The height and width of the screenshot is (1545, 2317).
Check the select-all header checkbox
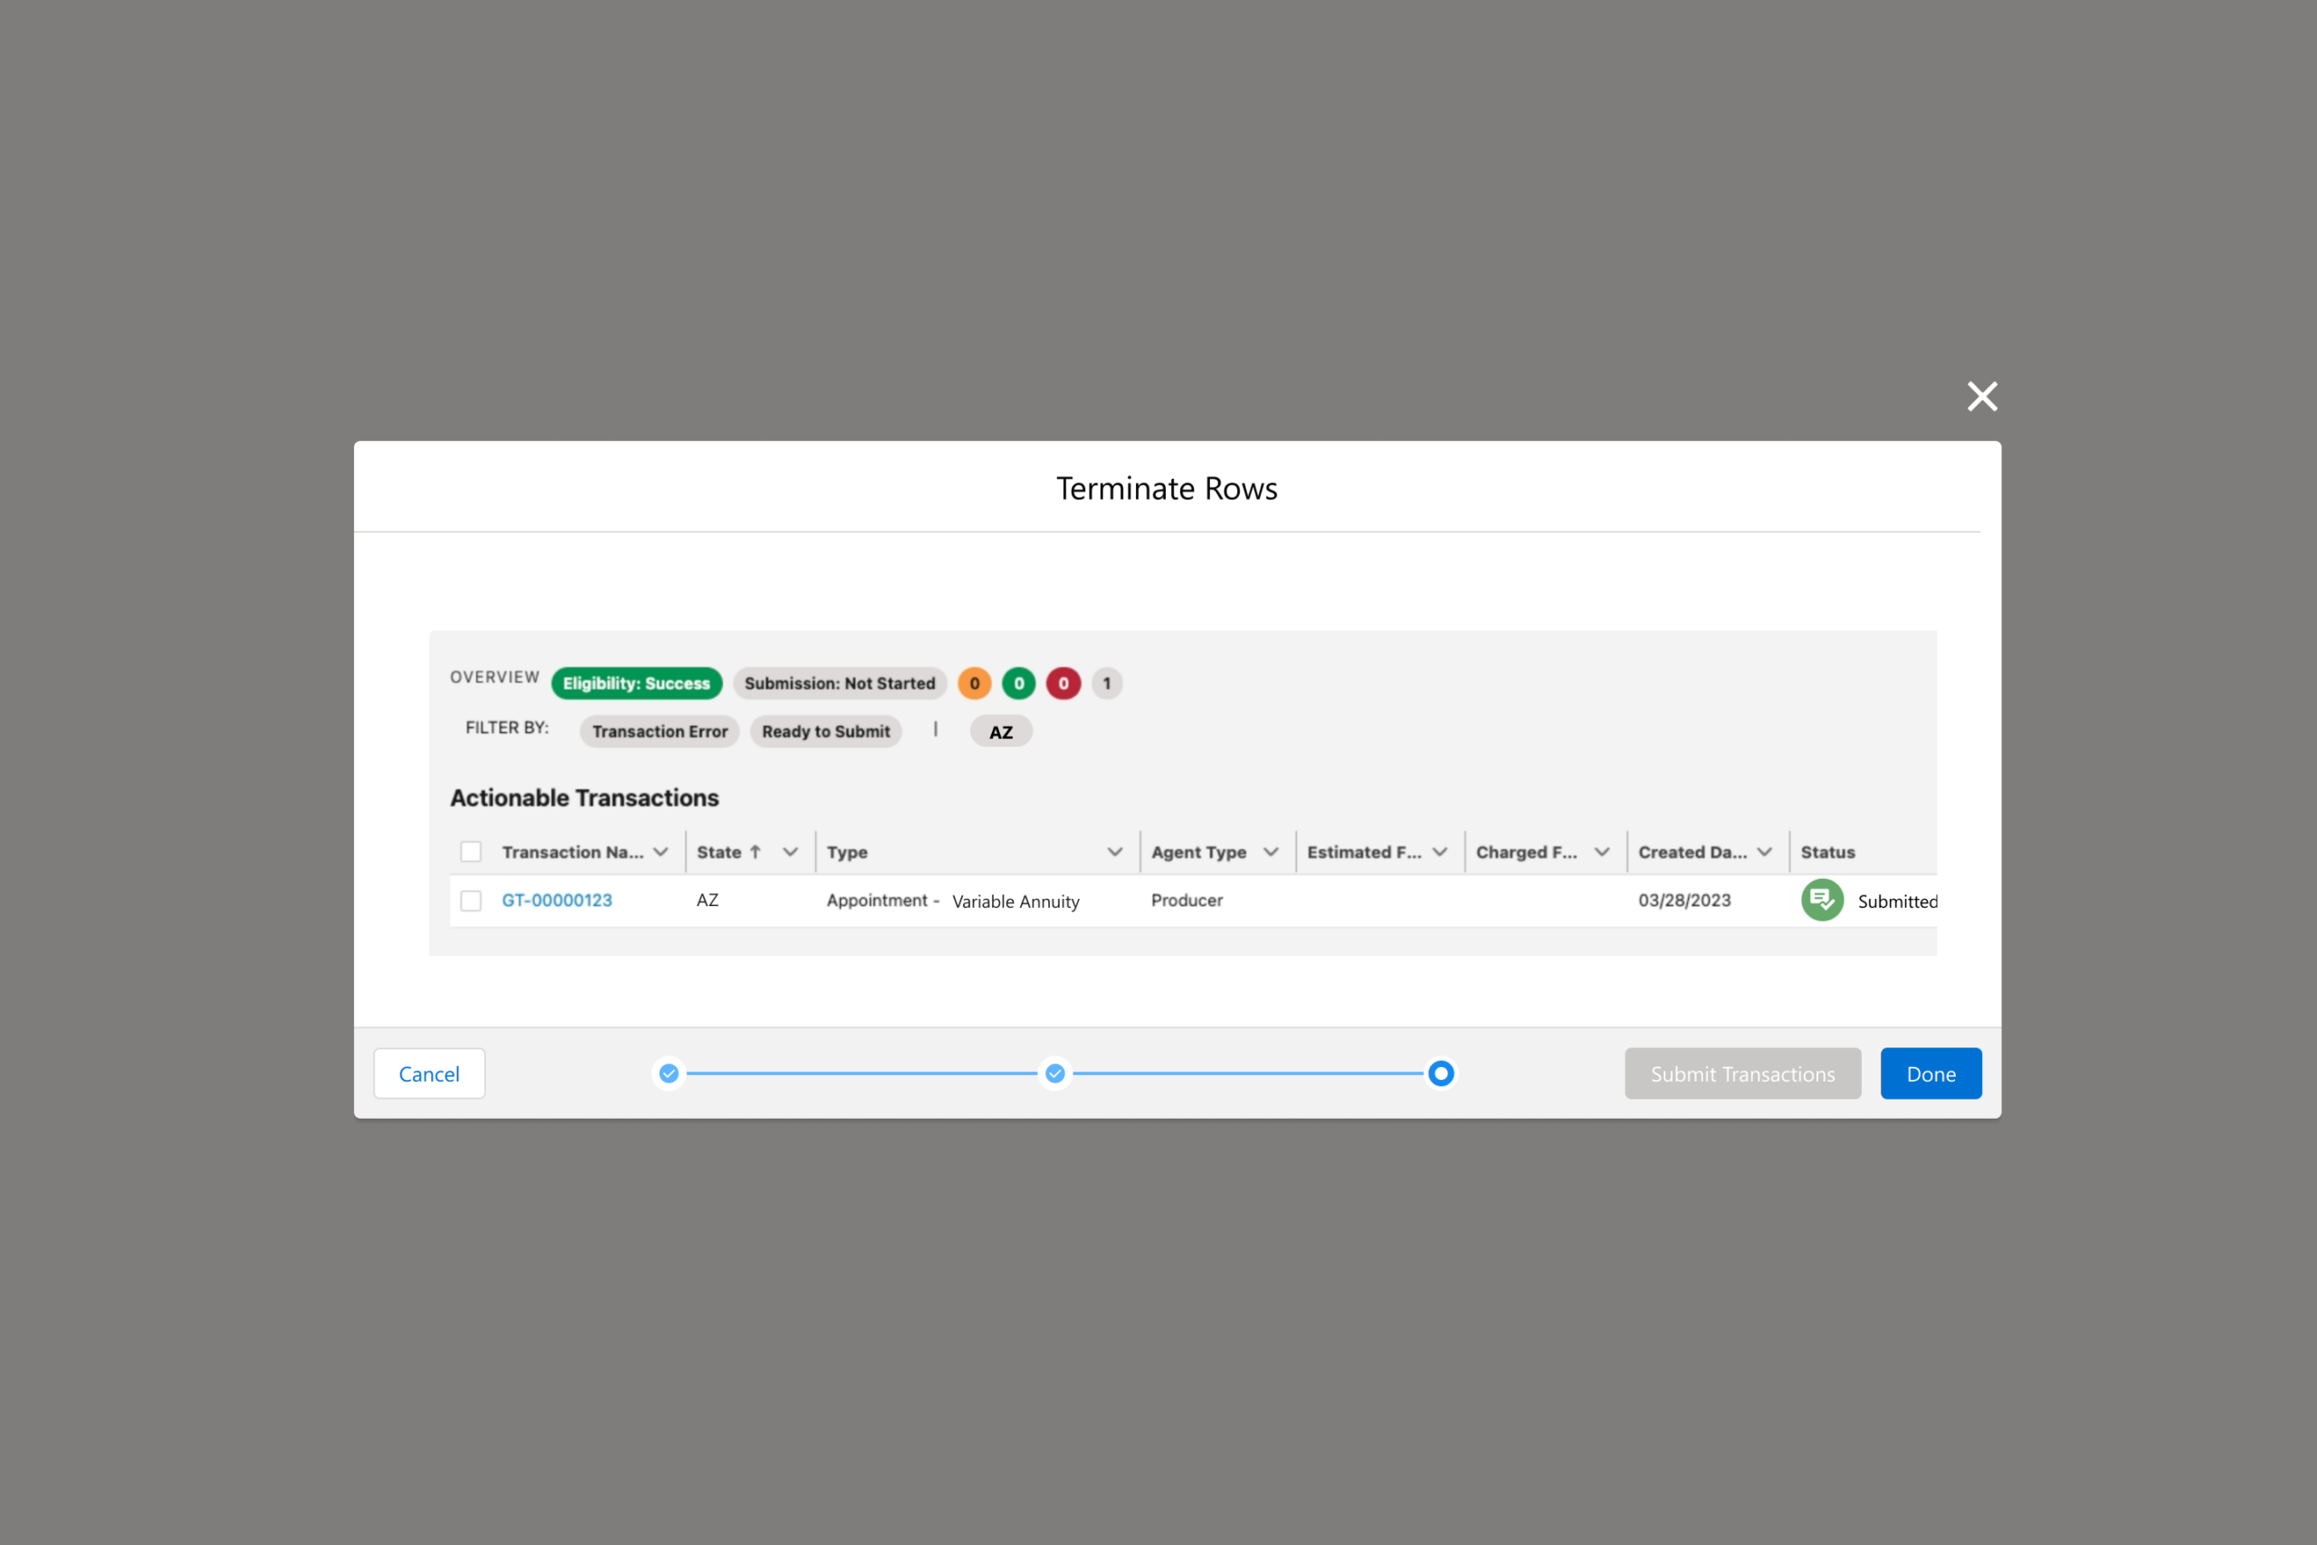(x=471, y=852)
